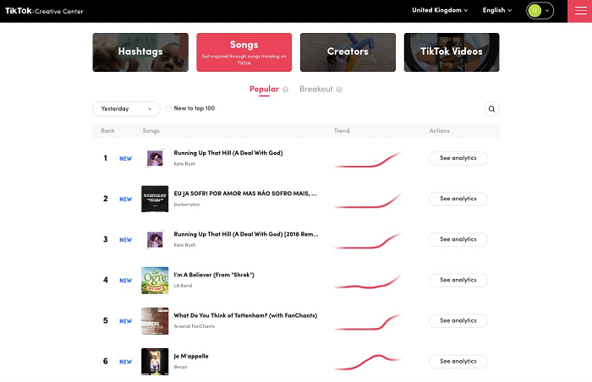592x382 pixels.
Task: Go to the Creators category card
Action: coord(348,52)
